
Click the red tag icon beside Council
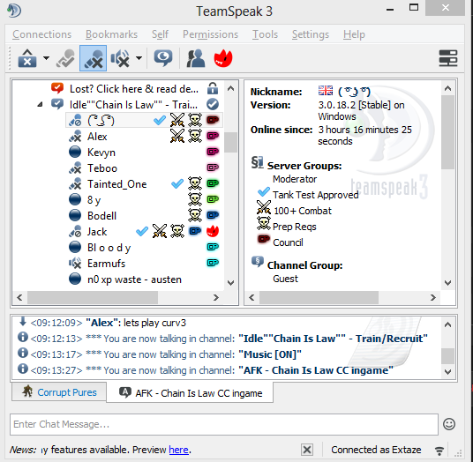pyautogui.click(x=264, y=239)
